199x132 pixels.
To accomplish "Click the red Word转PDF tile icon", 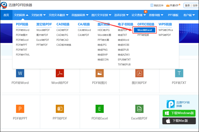I will click(60, 73).
